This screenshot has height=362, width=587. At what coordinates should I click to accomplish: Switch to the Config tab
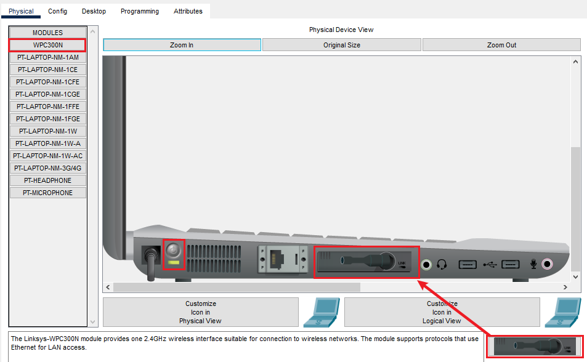pyautogui.click(x=57, y=11)
